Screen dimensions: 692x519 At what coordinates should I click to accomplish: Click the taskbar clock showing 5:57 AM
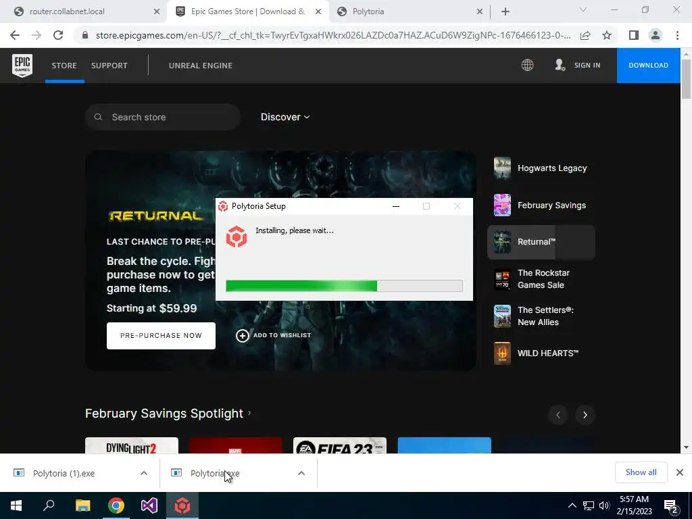(x=634, y=505)
